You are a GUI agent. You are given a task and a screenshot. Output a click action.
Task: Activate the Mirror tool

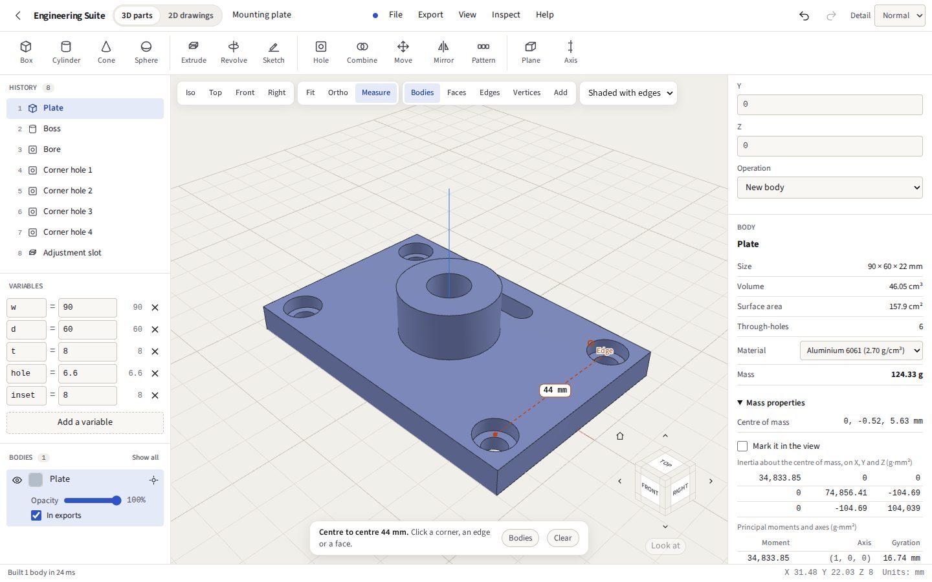443,52
